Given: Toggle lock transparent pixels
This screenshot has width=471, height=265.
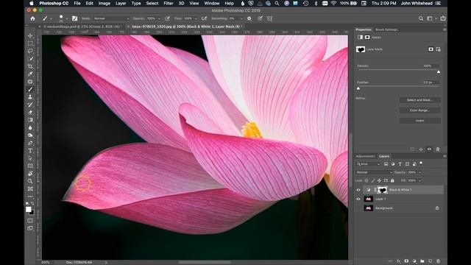Looking at the screenshot, I should point(366,180).
